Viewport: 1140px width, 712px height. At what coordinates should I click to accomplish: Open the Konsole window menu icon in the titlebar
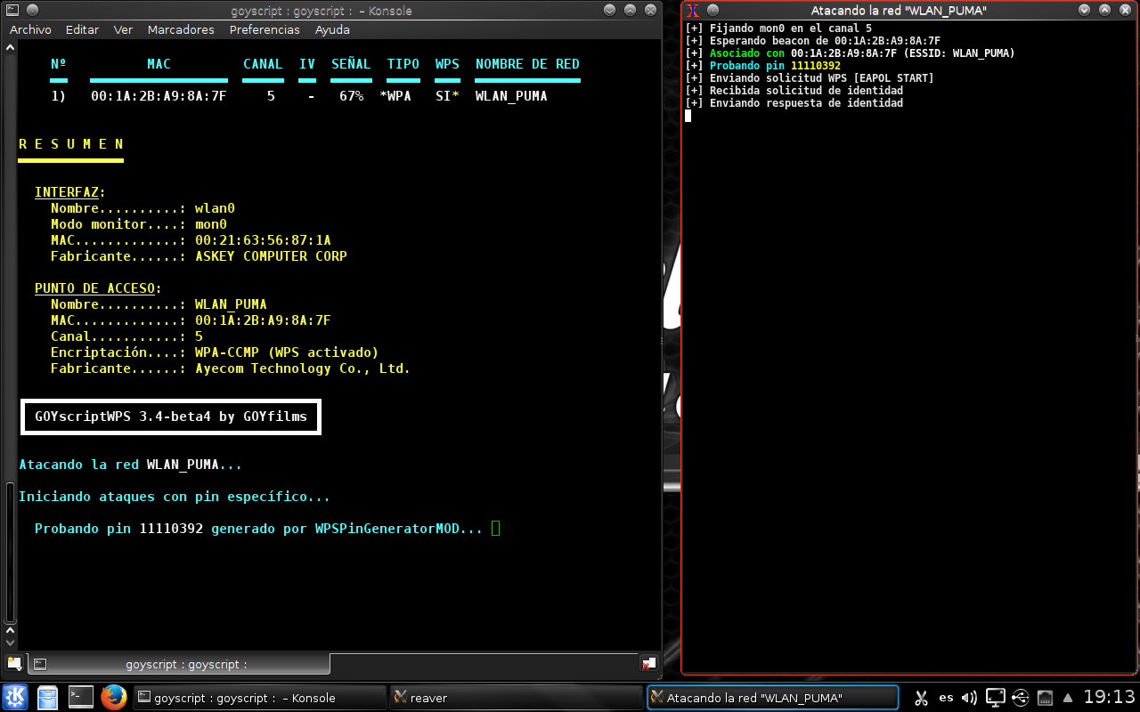click(x=11, y=10)
